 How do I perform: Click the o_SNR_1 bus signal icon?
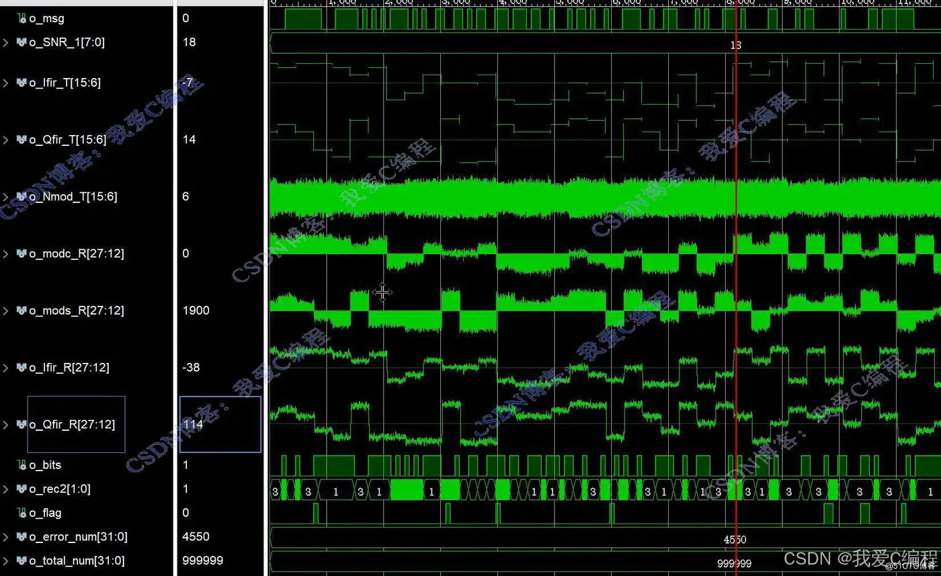point(22,42)
